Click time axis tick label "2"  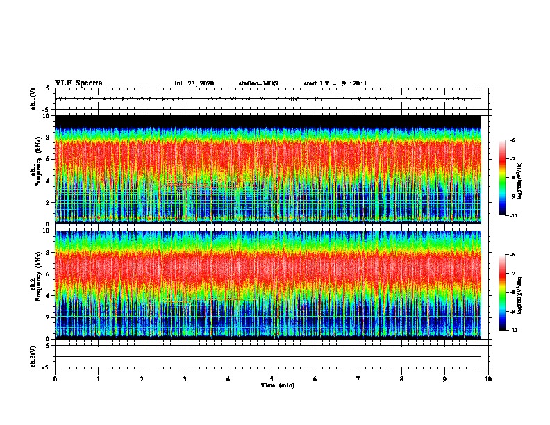click(x=142, y=379)
